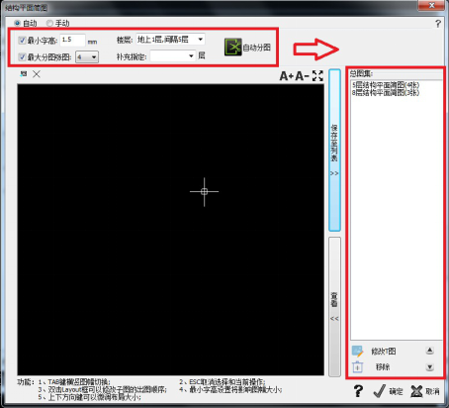Click the A+ enlarge text icon
The height and width of the screenshot is (408, 449).
pos(287,76)
